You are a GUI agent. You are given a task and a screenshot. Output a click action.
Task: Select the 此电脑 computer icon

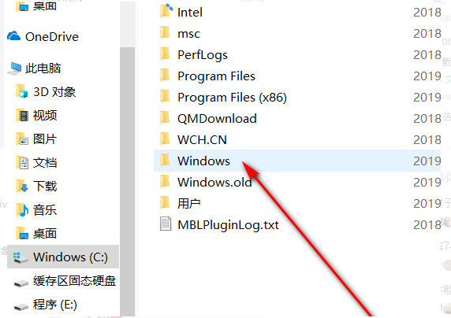(14, 68)
